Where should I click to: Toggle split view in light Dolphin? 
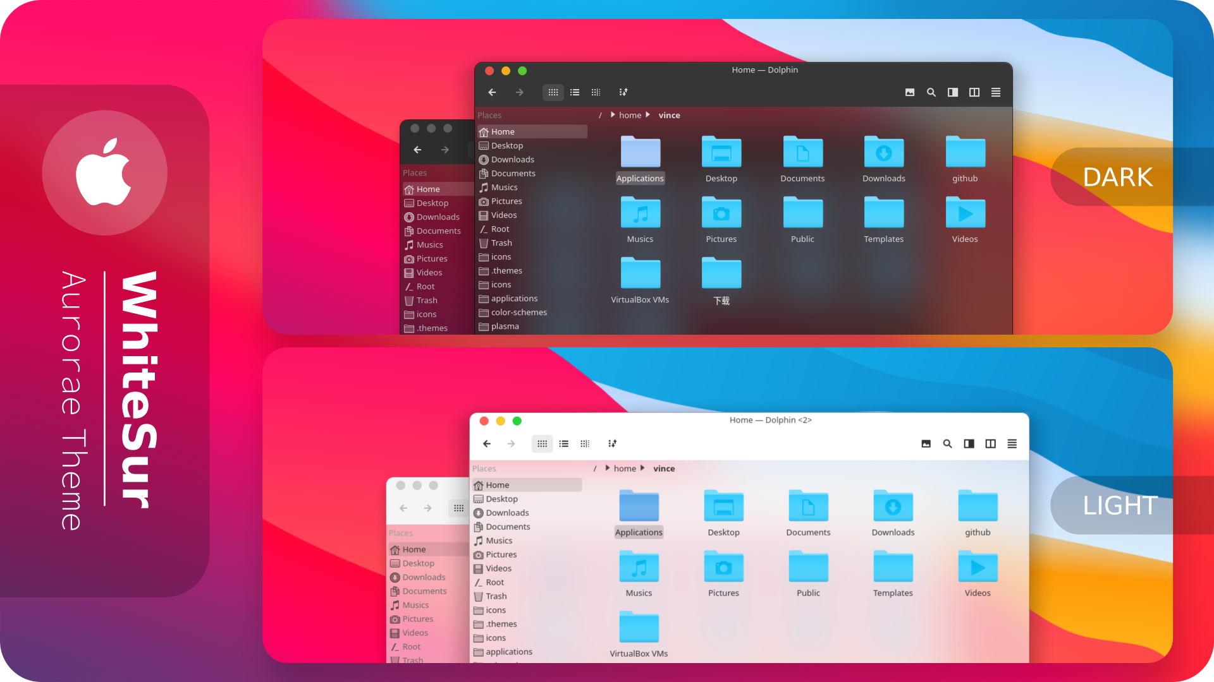(991, 443)
